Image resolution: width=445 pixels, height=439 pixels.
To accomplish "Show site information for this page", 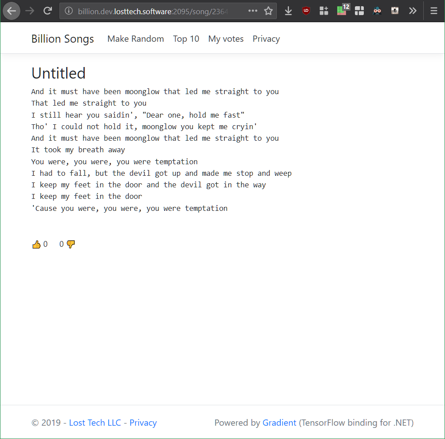I will pyautogui.click(x=69, y=11).
